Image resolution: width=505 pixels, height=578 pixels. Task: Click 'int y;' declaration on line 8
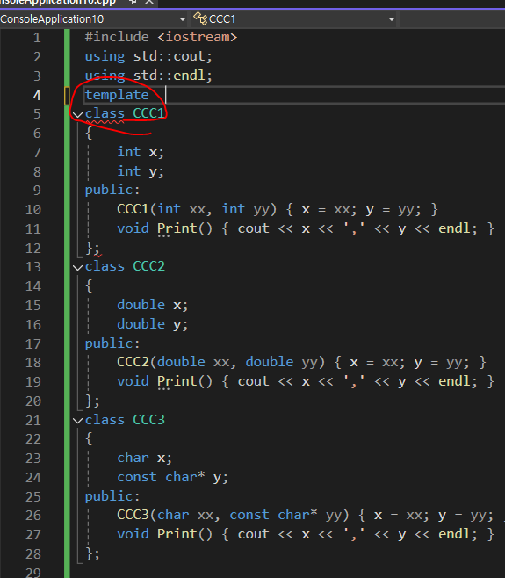(141, 171)
